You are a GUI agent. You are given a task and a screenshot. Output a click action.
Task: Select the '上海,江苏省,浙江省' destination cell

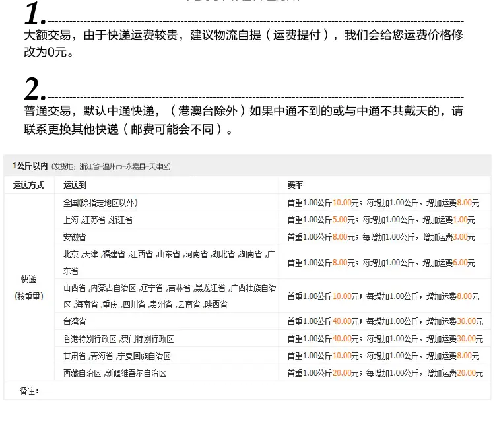167,220
